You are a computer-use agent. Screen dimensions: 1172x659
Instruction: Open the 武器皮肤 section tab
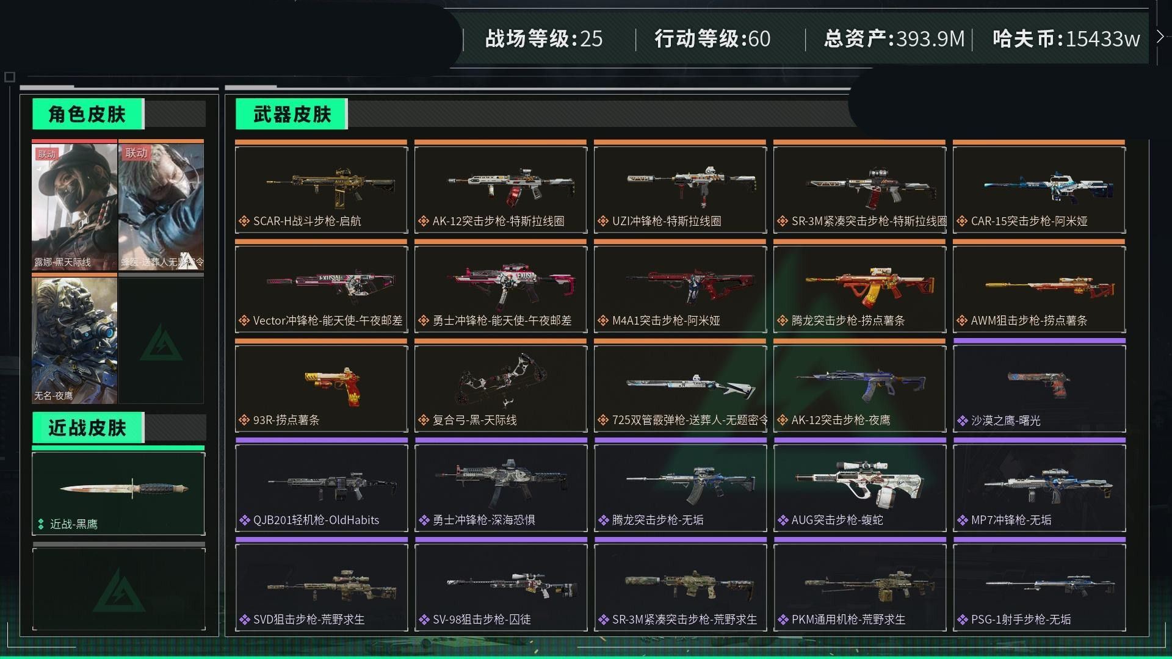(x=292, y=114)
